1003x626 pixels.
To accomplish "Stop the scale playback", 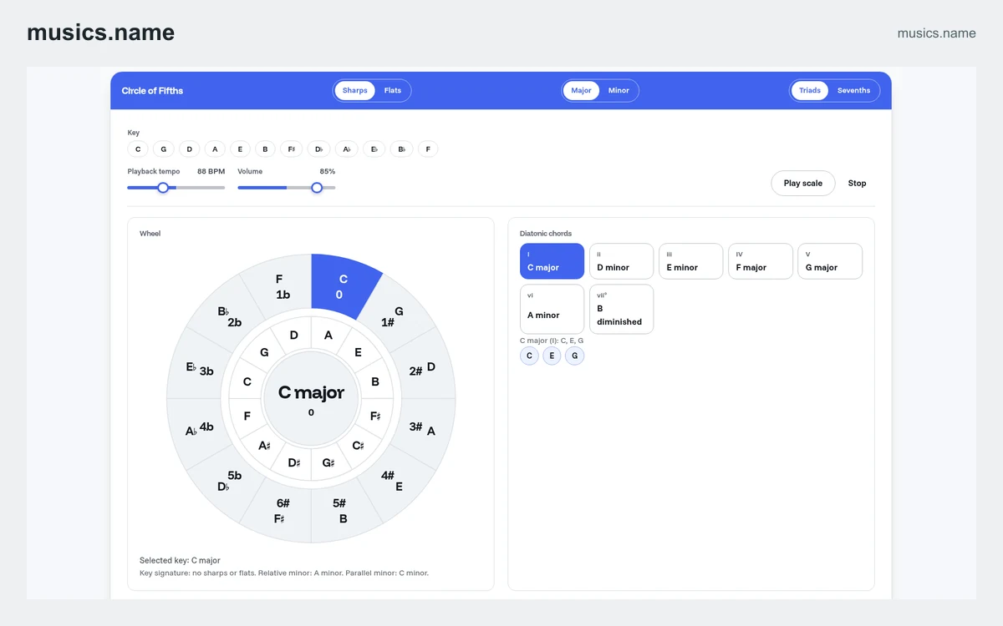I will [857, 183].
